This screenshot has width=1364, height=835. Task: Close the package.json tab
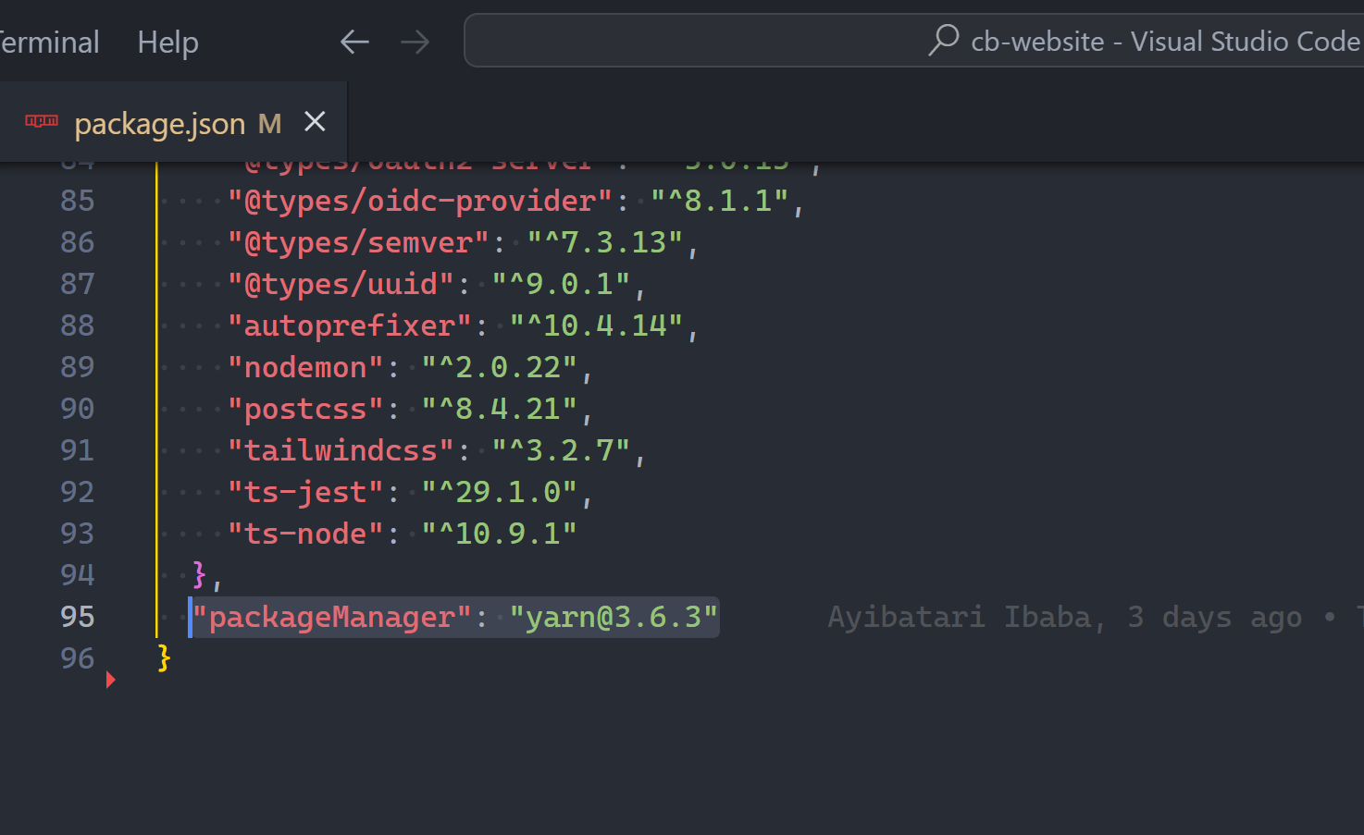(315, 121)
